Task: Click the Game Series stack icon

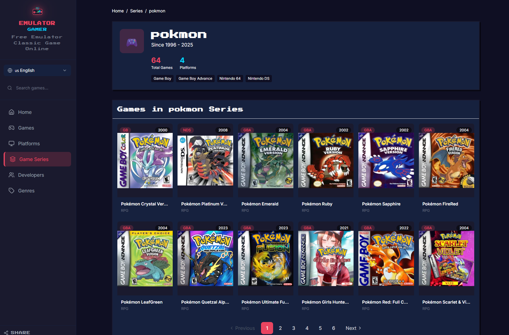Action: pyautogui.click(x=12, y=159)
